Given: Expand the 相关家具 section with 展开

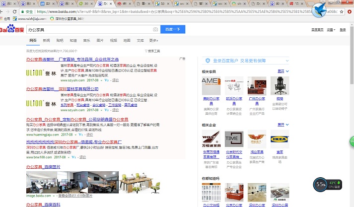Looking at the screenshot, I should [x=283, y=71].
